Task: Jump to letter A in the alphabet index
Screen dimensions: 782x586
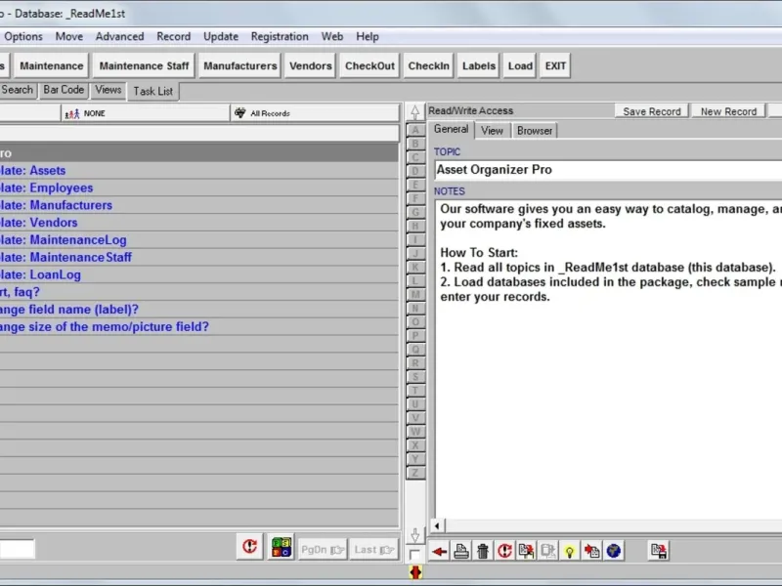Action: [x=415, y=130]
